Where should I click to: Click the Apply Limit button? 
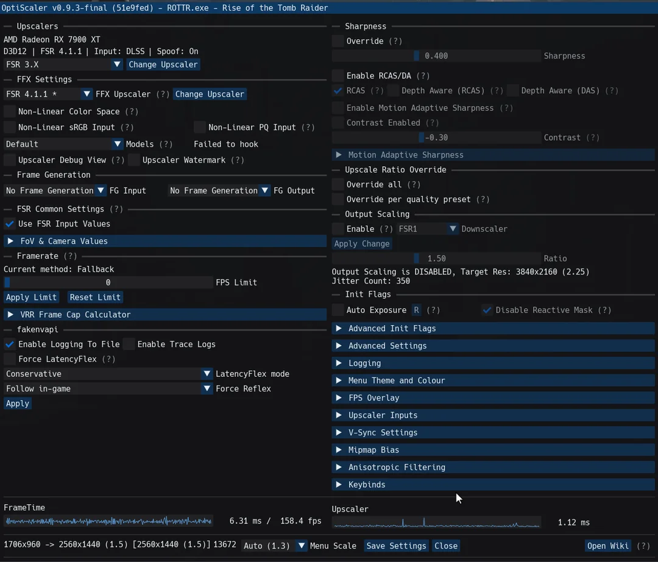click(31, 297)
